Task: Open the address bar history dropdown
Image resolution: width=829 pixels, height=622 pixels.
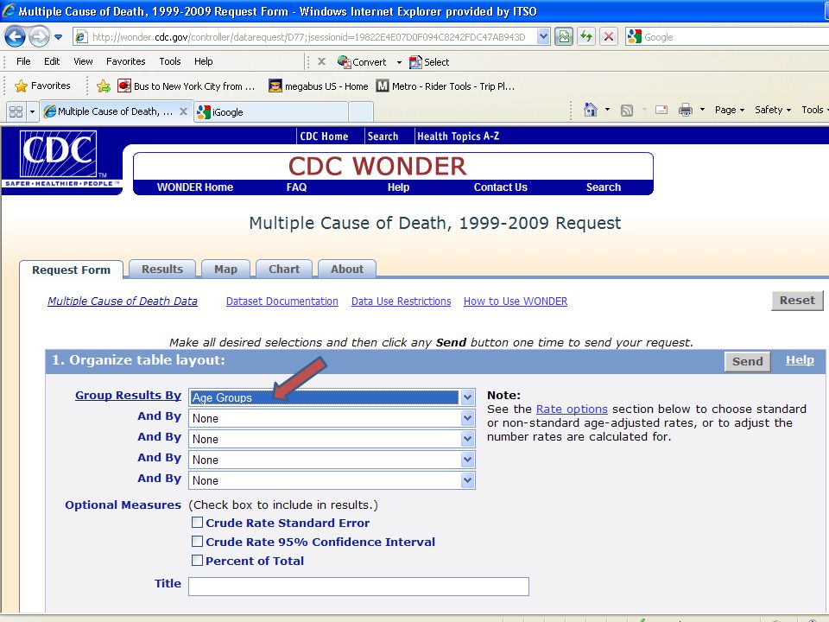Action: pos(543,36)
